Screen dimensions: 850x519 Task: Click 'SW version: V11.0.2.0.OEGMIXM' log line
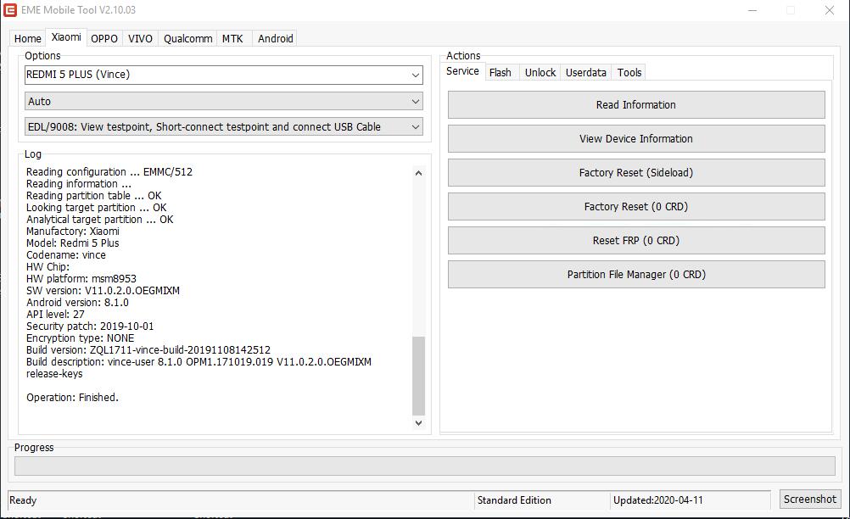(103, 291)
